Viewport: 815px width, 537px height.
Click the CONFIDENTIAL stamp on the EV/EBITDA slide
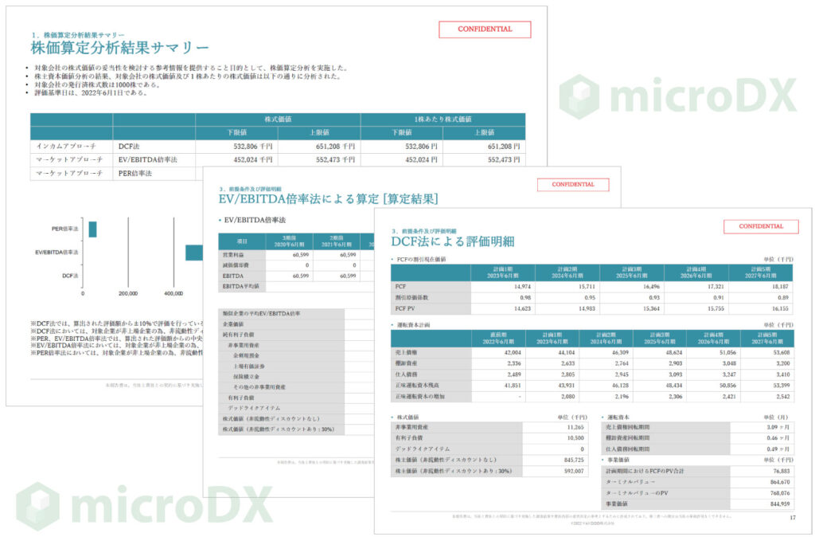573,184
